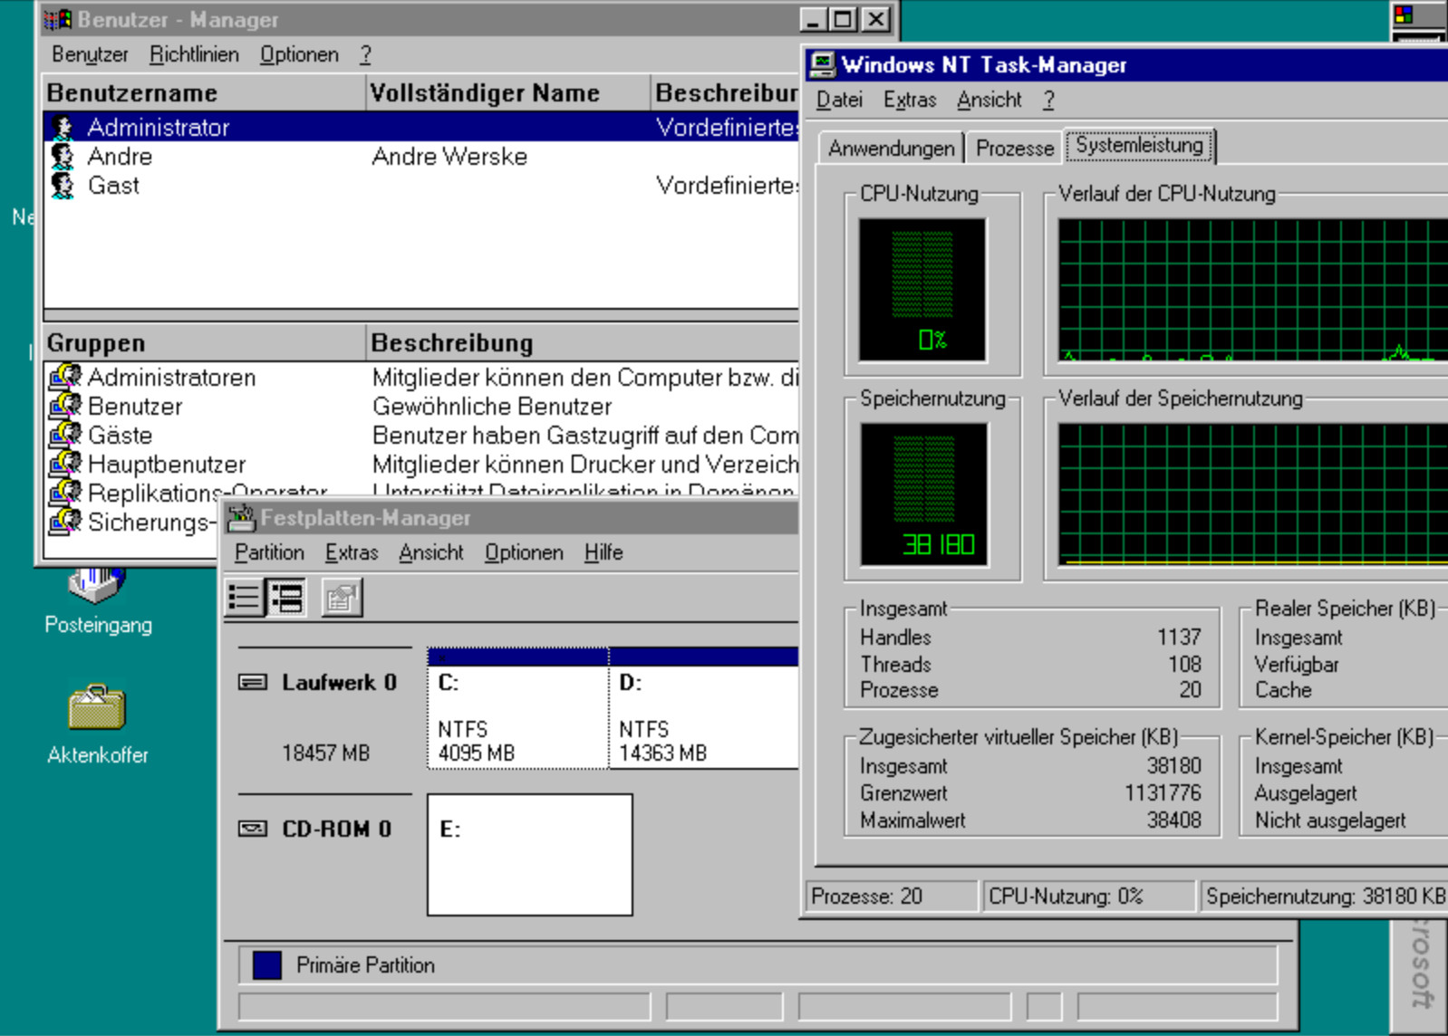Click the 'Prozesse: 20' status bar entry
The width and height of the screenshot is (1448, 1036).
[892, 897]
